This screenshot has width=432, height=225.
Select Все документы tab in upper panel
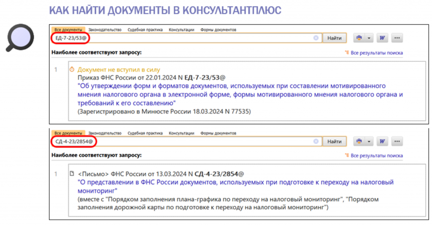[68, 30]
